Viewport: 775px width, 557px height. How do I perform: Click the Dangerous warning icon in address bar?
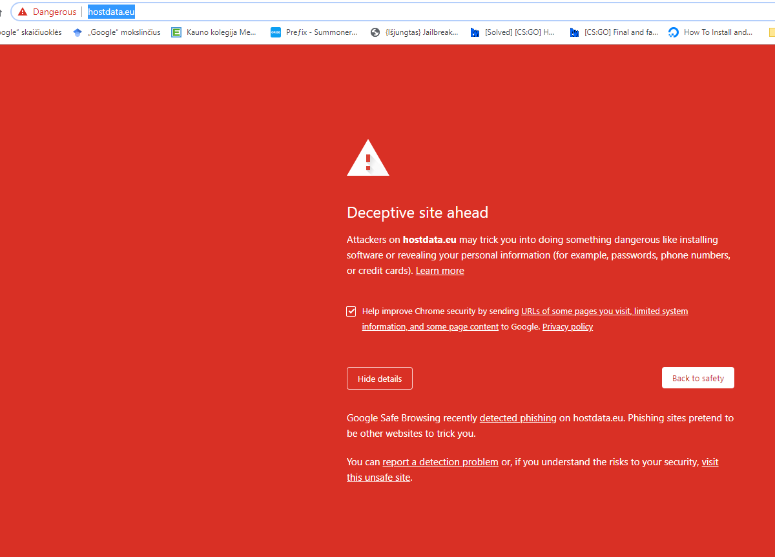(23, 12)
